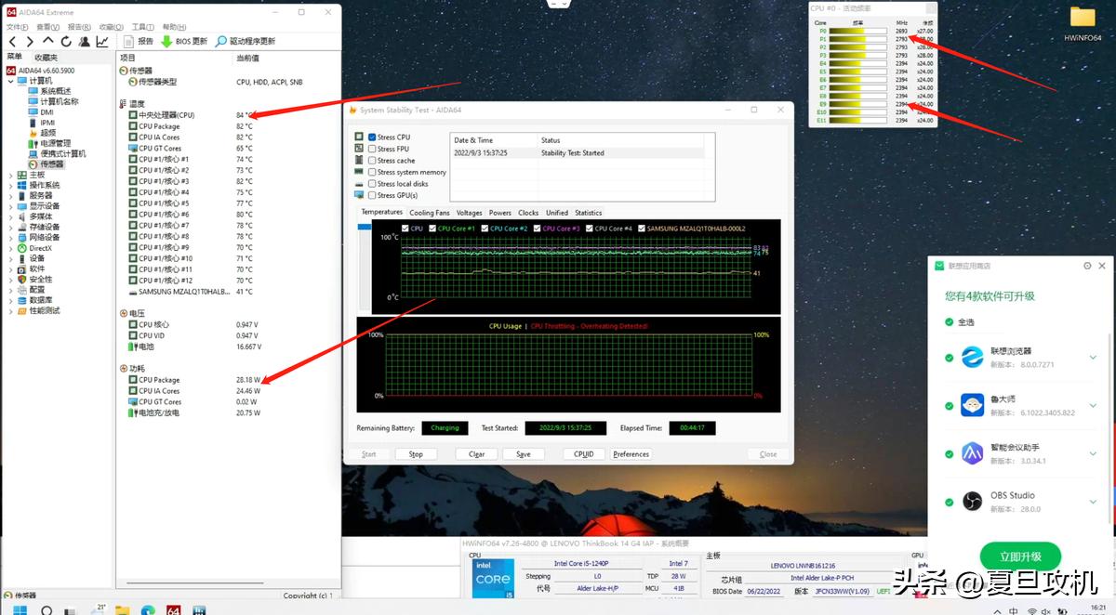Expand the 主板 tree node
1116x615 pixels.
tap(10, 175)
